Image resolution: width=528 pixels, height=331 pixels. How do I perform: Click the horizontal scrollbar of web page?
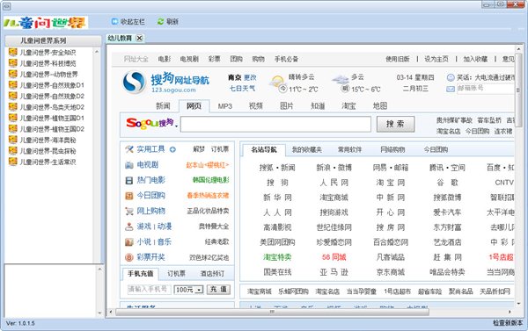[x=273, y=313]
